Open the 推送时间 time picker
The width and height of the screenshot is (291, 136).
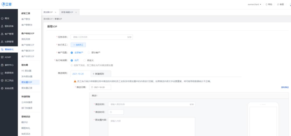tap(116, 112)
